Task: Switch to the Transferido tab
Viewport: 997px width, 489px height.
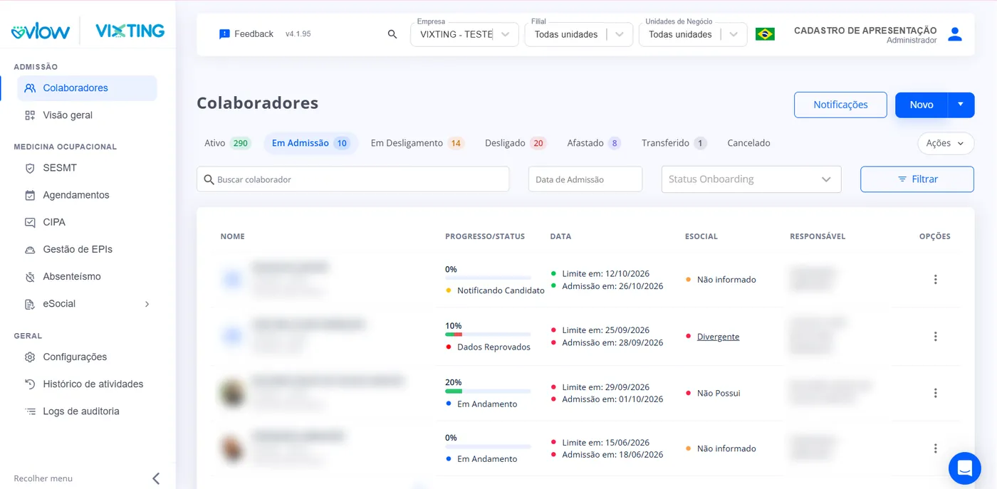Action: coord(674,143)
